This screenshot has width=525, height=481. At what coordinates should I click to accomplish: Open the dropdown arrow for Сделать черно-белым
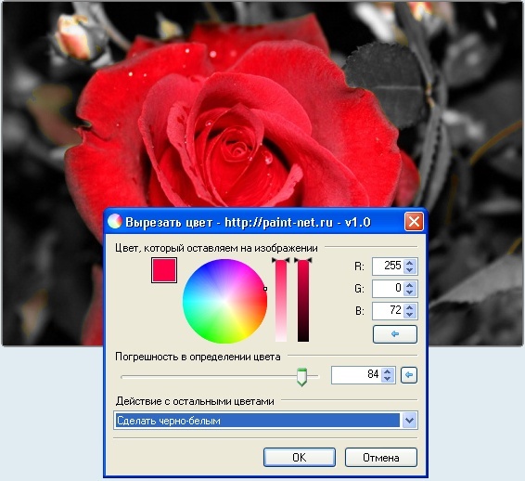point(409,420)
